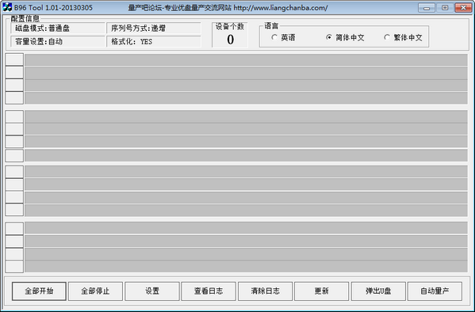Open 查看日志 (View Log) button

(209, 291)
